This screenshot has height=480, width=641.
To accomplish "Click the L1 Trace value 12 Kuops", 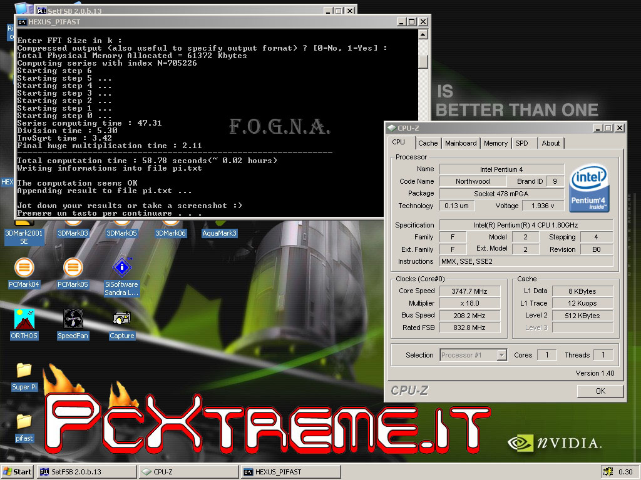I will 582,303.
